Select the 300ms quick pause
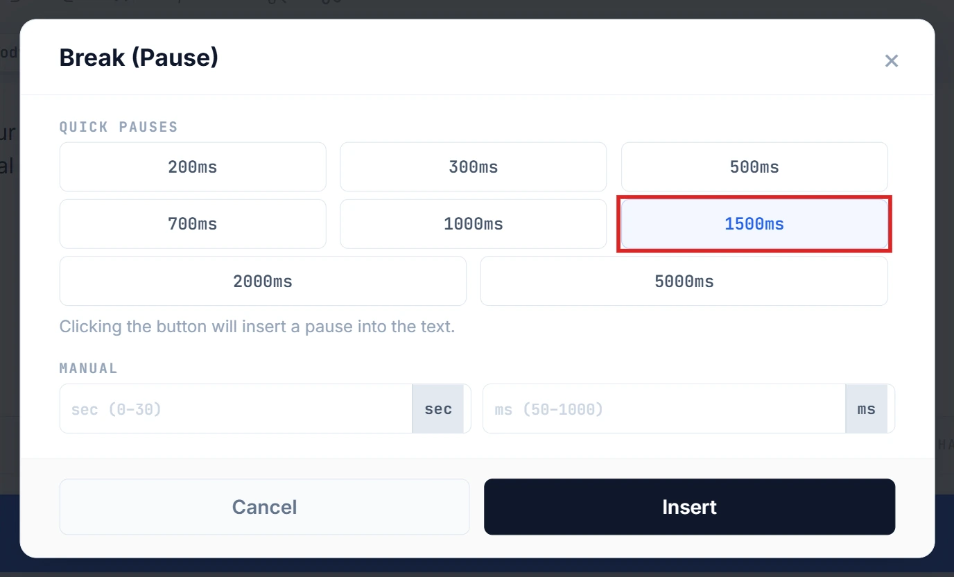The height and width of the screenshot is (577, 954). point(474,166)
